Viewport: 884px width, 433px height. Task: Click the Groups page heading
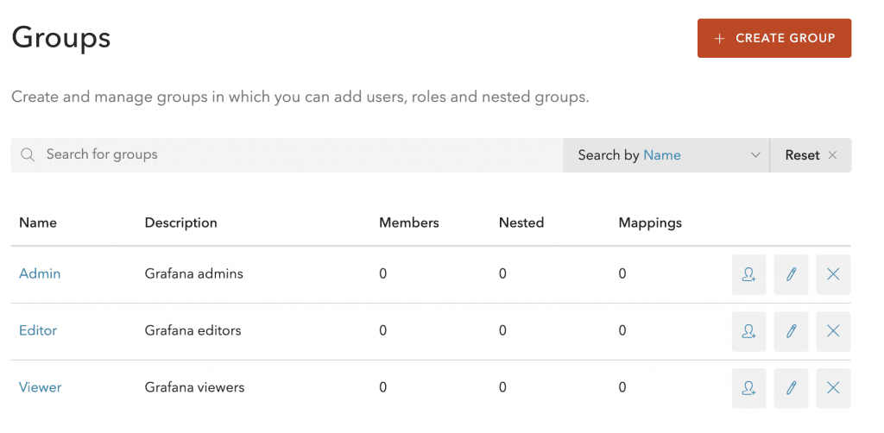(61, 38)
